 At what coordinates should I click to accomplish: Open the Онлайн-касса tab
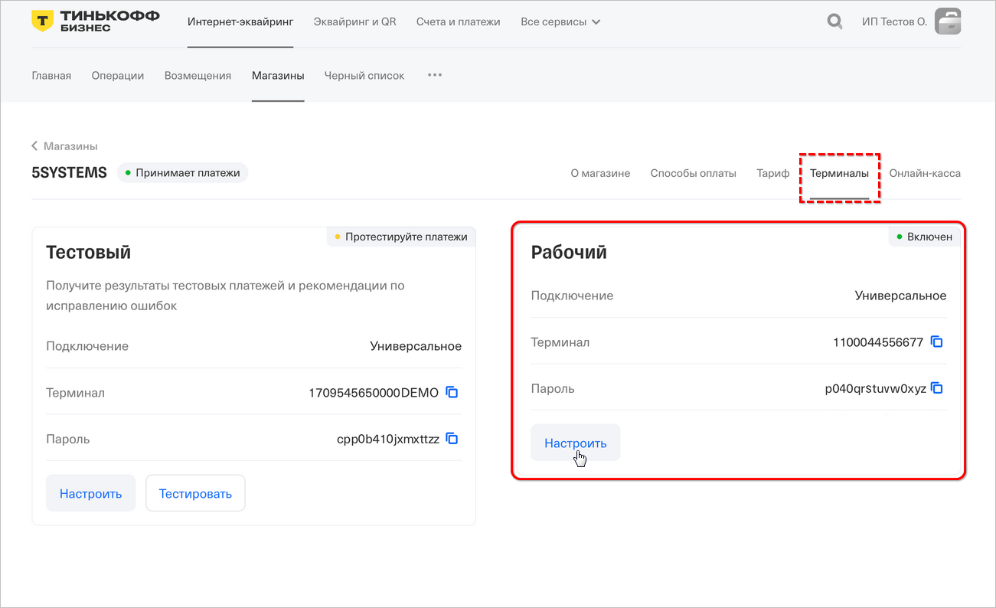coord(925,173)
